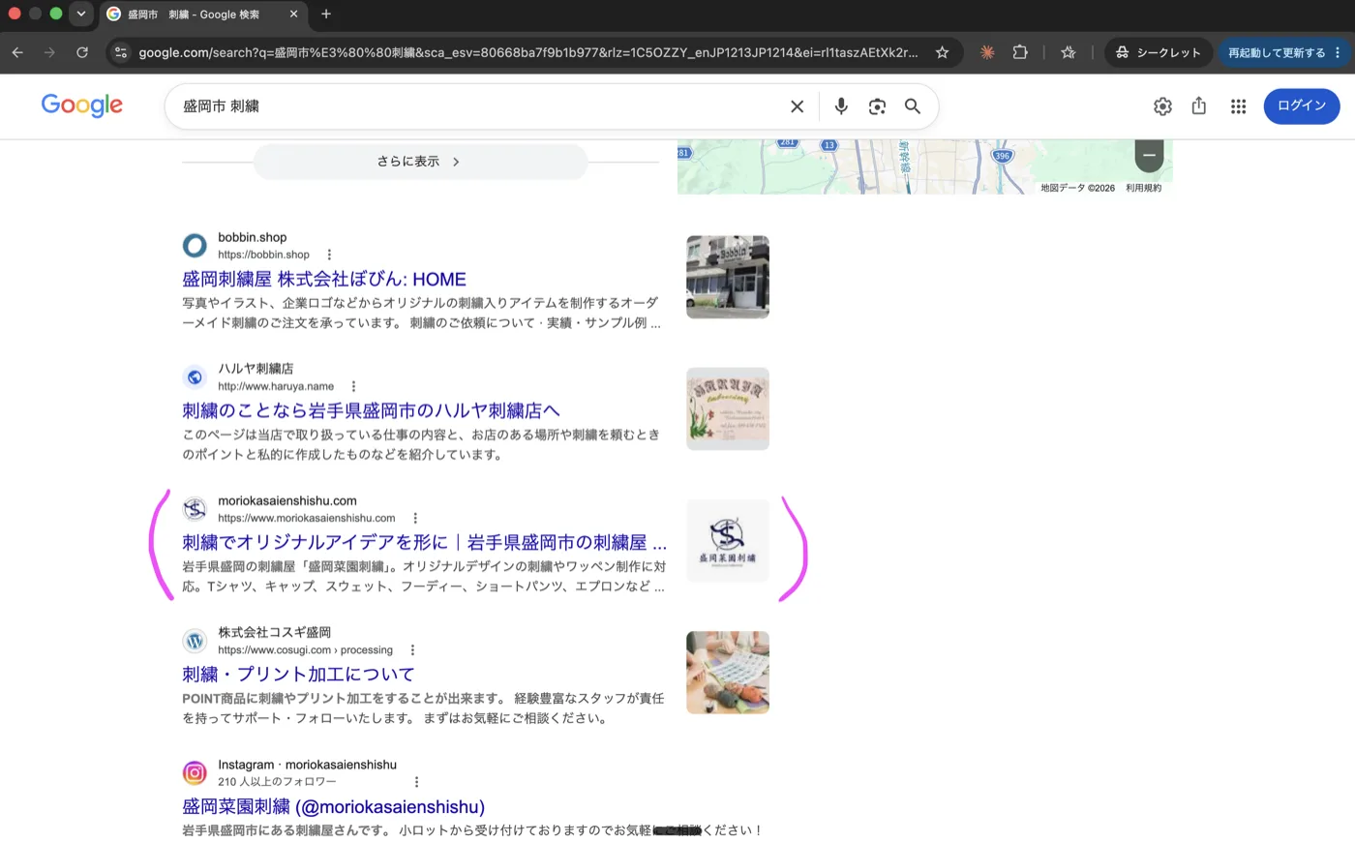
Task: Open more options for Instagram result
Action: point(417,782)
